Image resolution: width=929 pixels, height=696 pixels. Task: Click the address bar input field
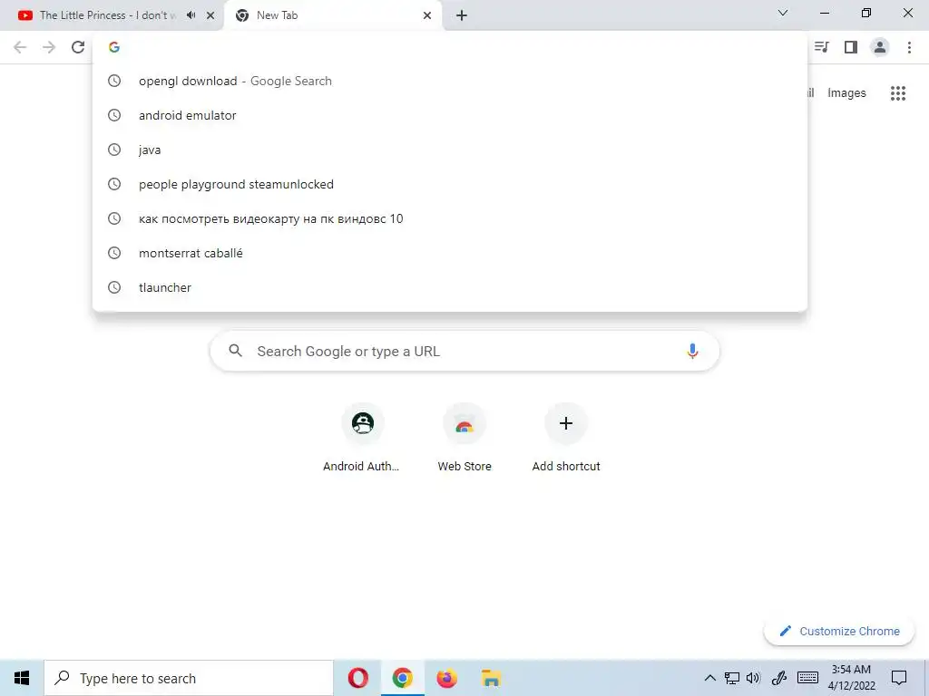click(x=450, y=47)
